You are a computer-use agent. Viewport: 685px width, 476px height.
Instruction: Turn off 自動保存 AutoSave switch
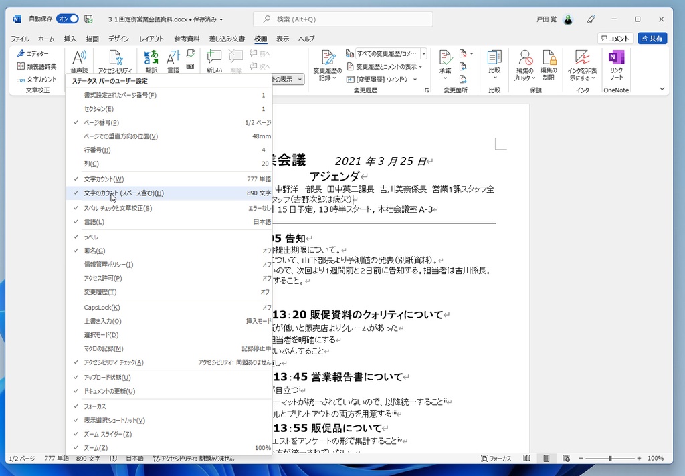pos(68,19)
